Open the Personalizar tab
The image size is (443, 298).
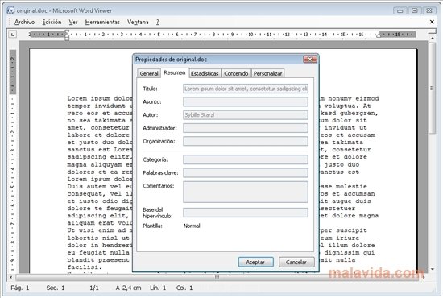[267, 73]
